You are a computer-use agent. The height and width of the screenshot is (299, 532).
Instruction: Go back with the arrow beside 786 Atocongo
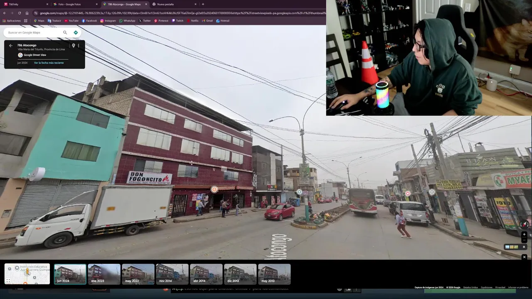click(11, 46)
